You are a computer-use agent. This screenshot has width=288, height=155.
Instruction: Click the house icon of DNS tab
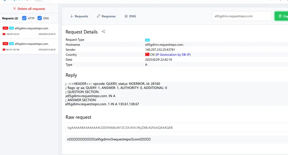click(x=126, y=16)
